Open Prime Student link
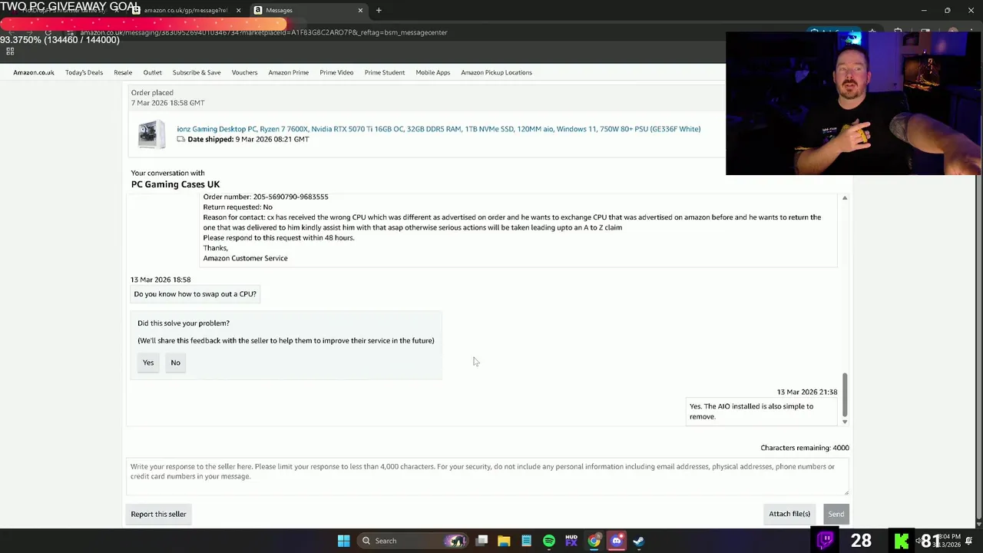The width and height of the screenshot is (983, 553). [385, 72]
